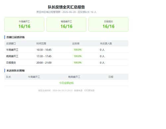Click the subtitle line with date 2026-06-28
Image resolution: width=166 pixels, height=129 pixels.
[x=66, y=12]
